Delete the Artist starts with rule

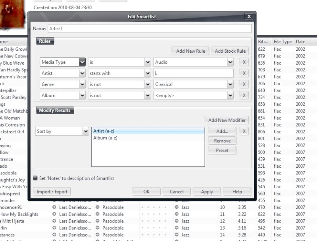(244, 73)
